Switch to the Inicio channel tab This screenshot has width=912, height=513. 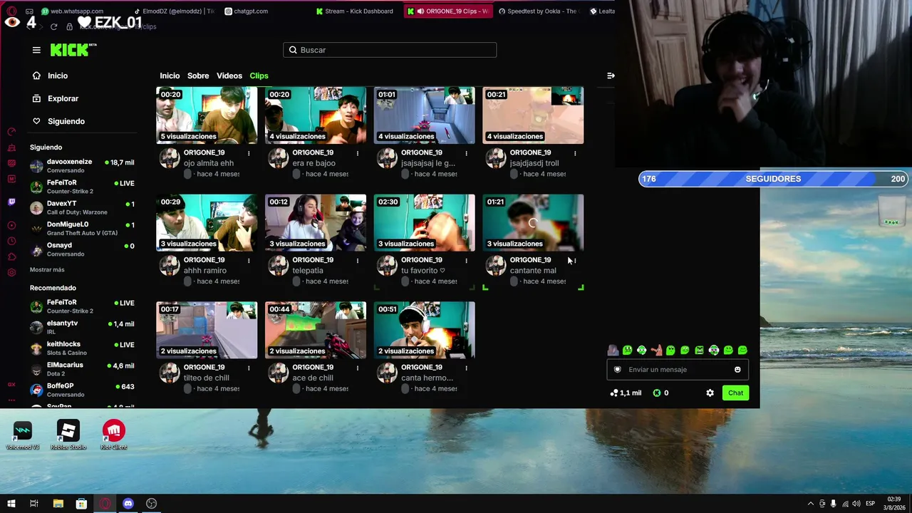(170, 76)
